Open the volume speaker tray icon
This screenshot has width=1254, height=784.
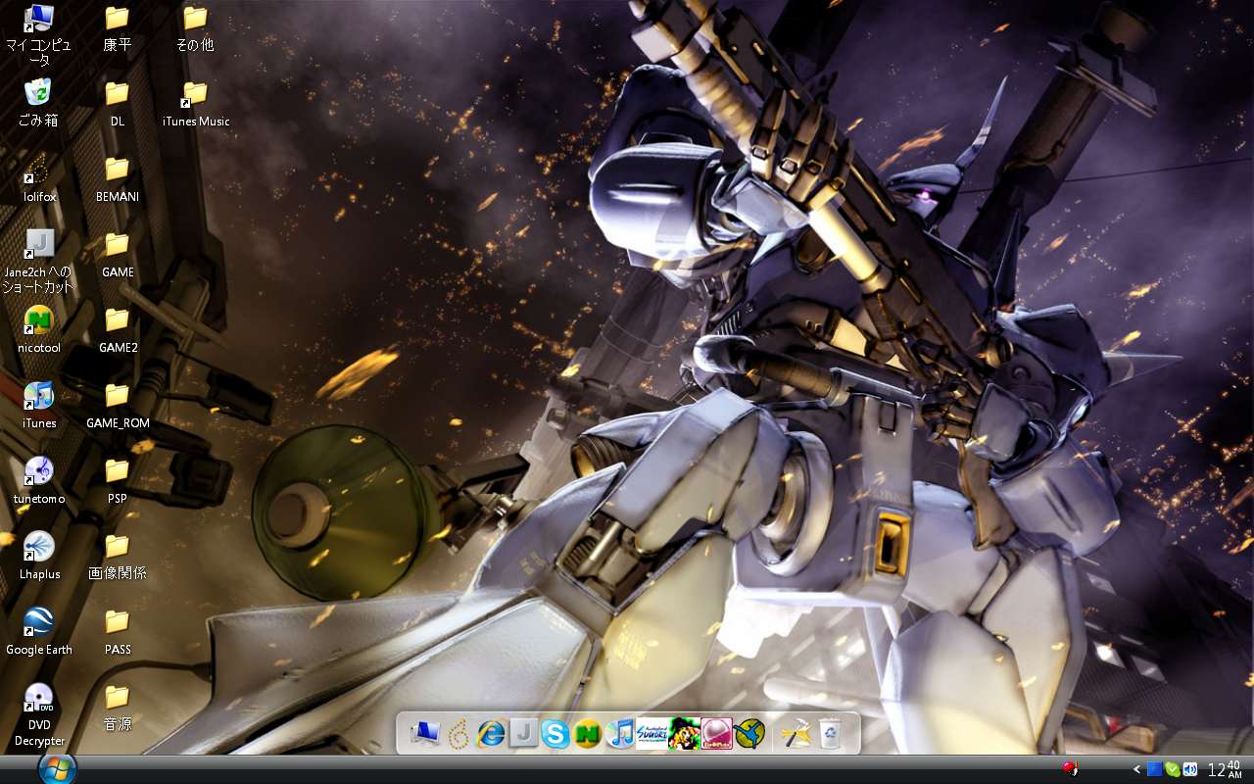click(x=1189, y=769)
